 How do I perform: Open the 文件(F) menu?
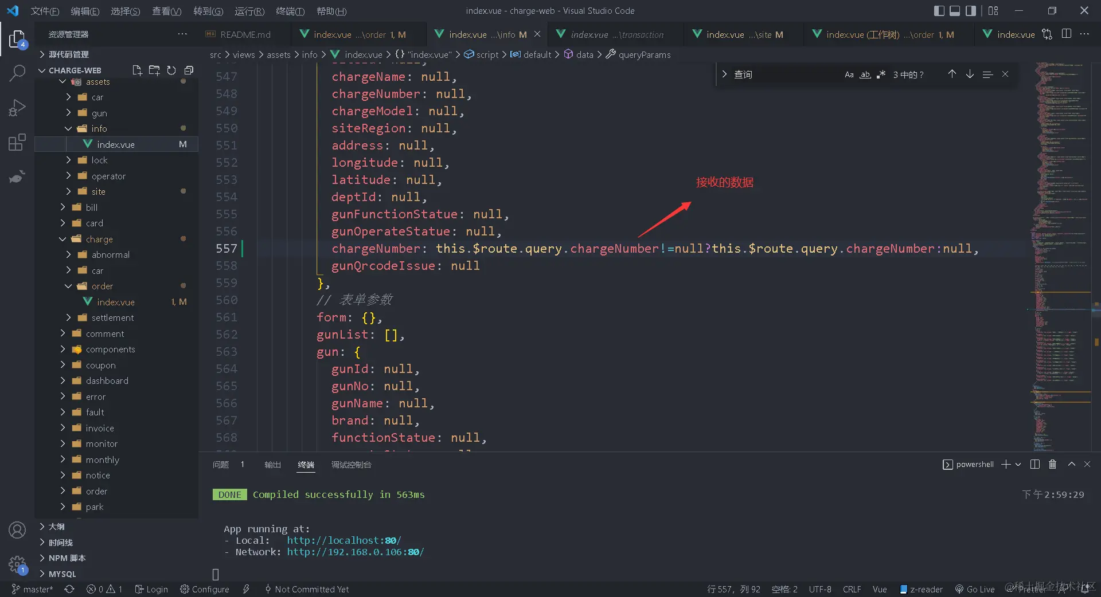click(x=45, y=11)
